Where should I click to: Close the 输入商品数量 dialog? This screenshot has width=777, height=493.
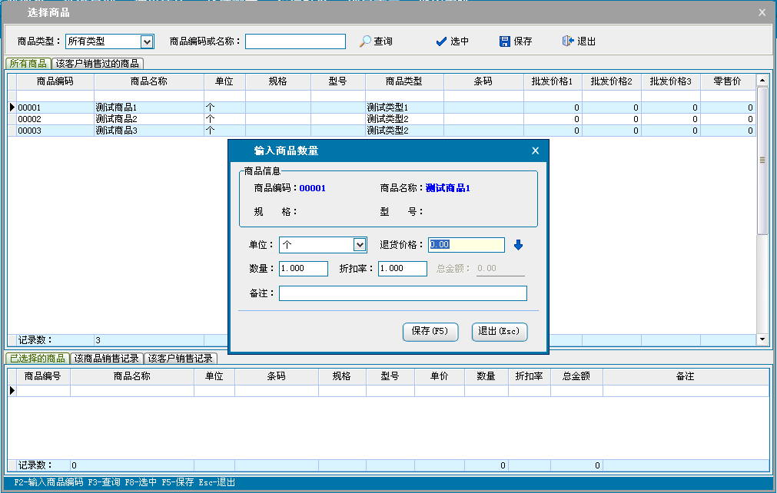(536, 151)
